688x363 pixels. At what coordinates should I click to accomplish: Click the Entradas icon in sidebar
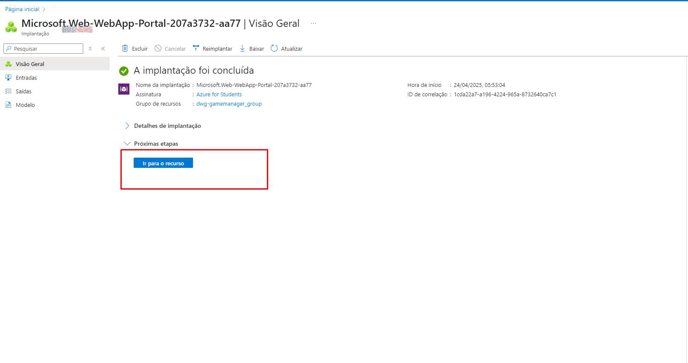point(8,78)
